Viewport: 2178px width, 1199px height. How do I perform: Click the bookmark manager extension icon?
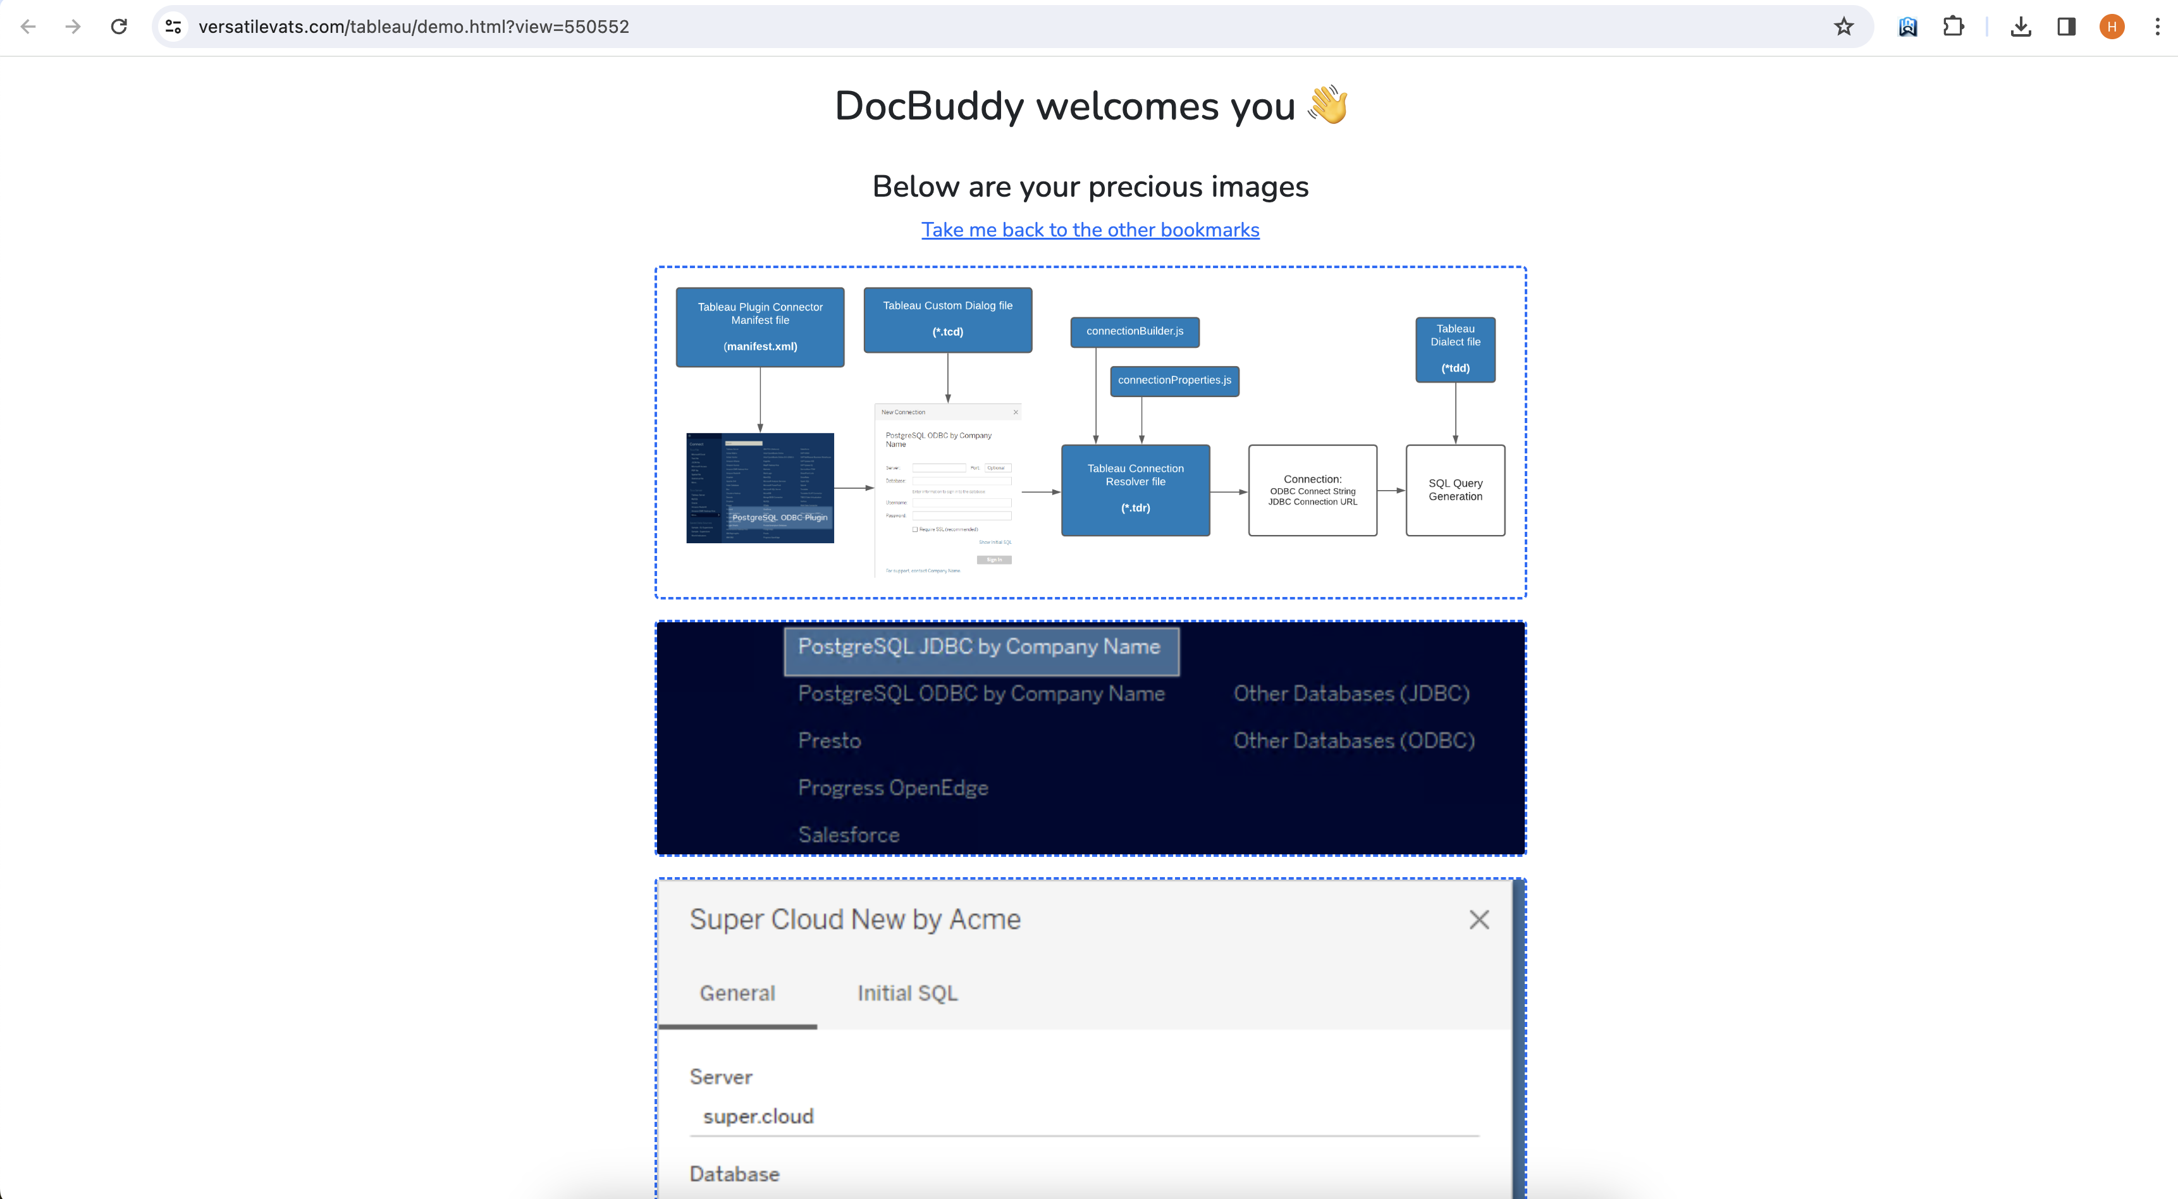(1907, 26)
